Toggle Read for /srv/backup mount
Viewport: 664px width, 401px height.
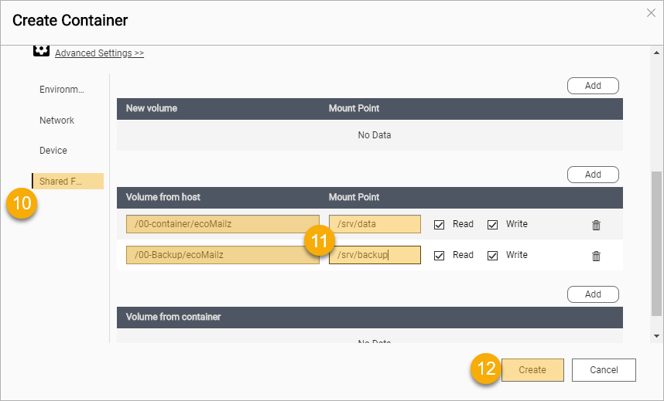(x=439, y=256)
